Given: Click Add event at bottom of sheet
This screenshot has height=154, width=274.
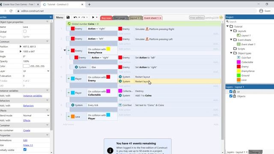Looking at the screenshot, I should (68, 124).
